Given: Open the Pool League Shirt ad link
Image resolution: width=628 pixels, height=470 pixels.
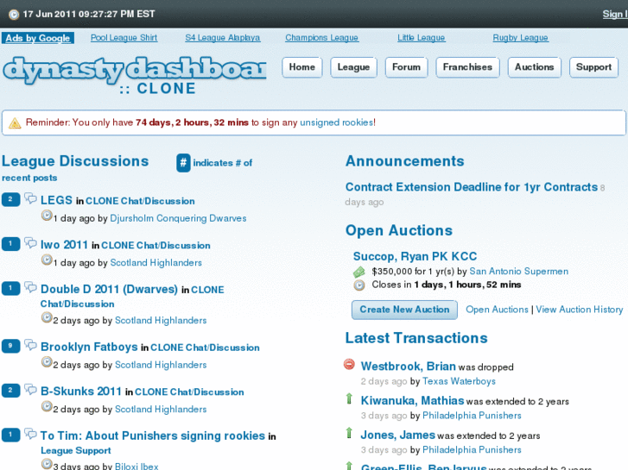Looking at the screenshot, I should tap(124, 38).
